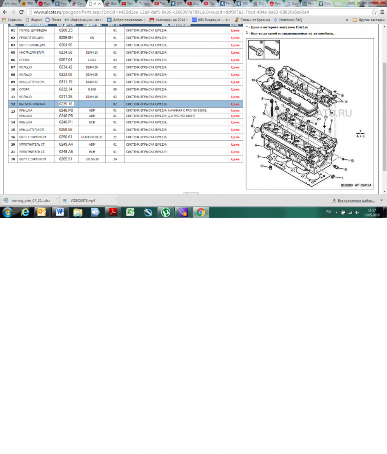Switch to Excel in the taskbar
The width and height of the screenshot is (387, 454).
click(130, 212)
